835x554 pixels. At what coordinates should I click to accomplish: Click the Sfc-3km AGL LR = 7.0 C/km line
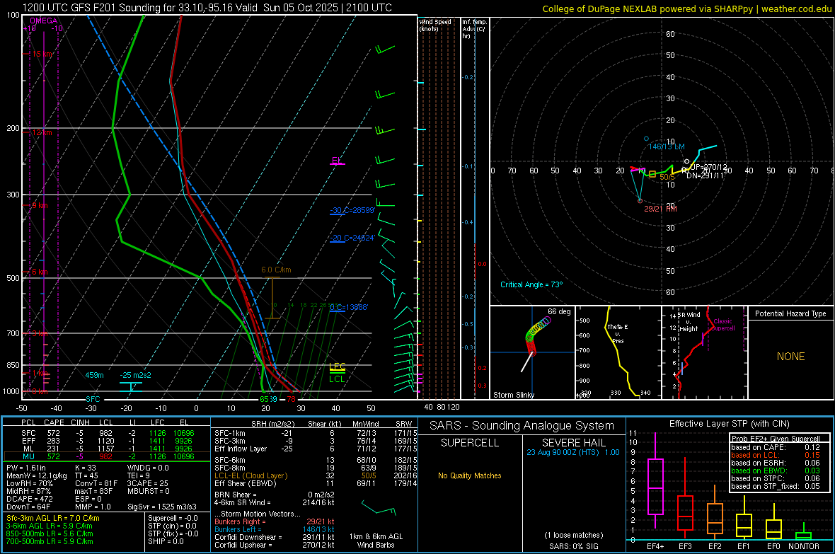click(53, 518)
